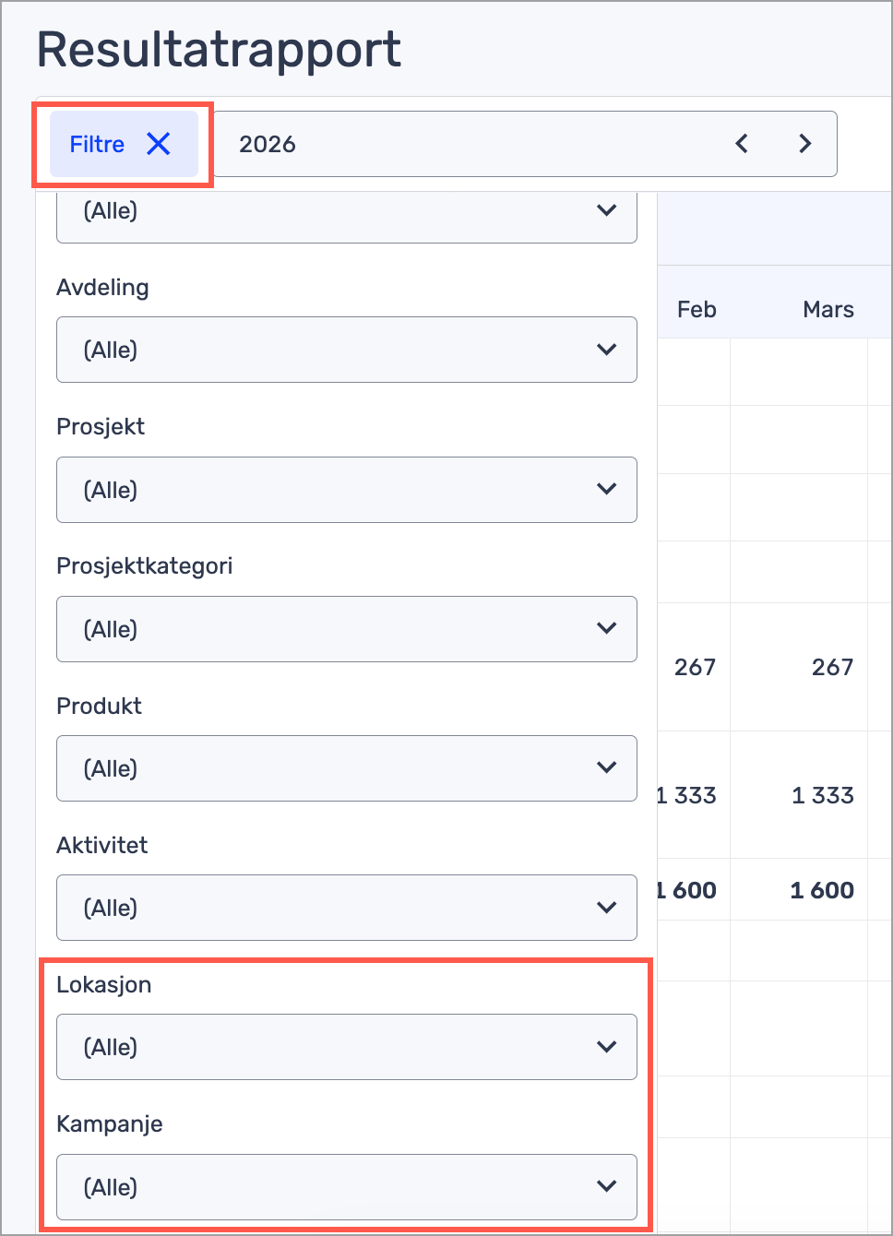Close the Filtre panel with X icon
Image resolution: width=893 pixels, height=1236 pixels.
pos(159,144)
